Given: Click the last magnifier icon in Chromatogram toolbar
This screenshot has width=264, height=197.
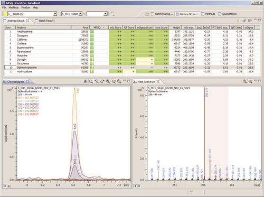Looking at the screenshot, I should point(119,81).
